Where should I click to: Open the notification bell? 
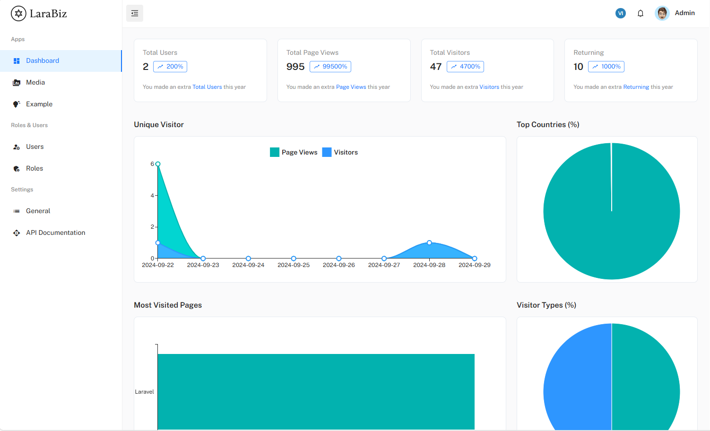641,13
